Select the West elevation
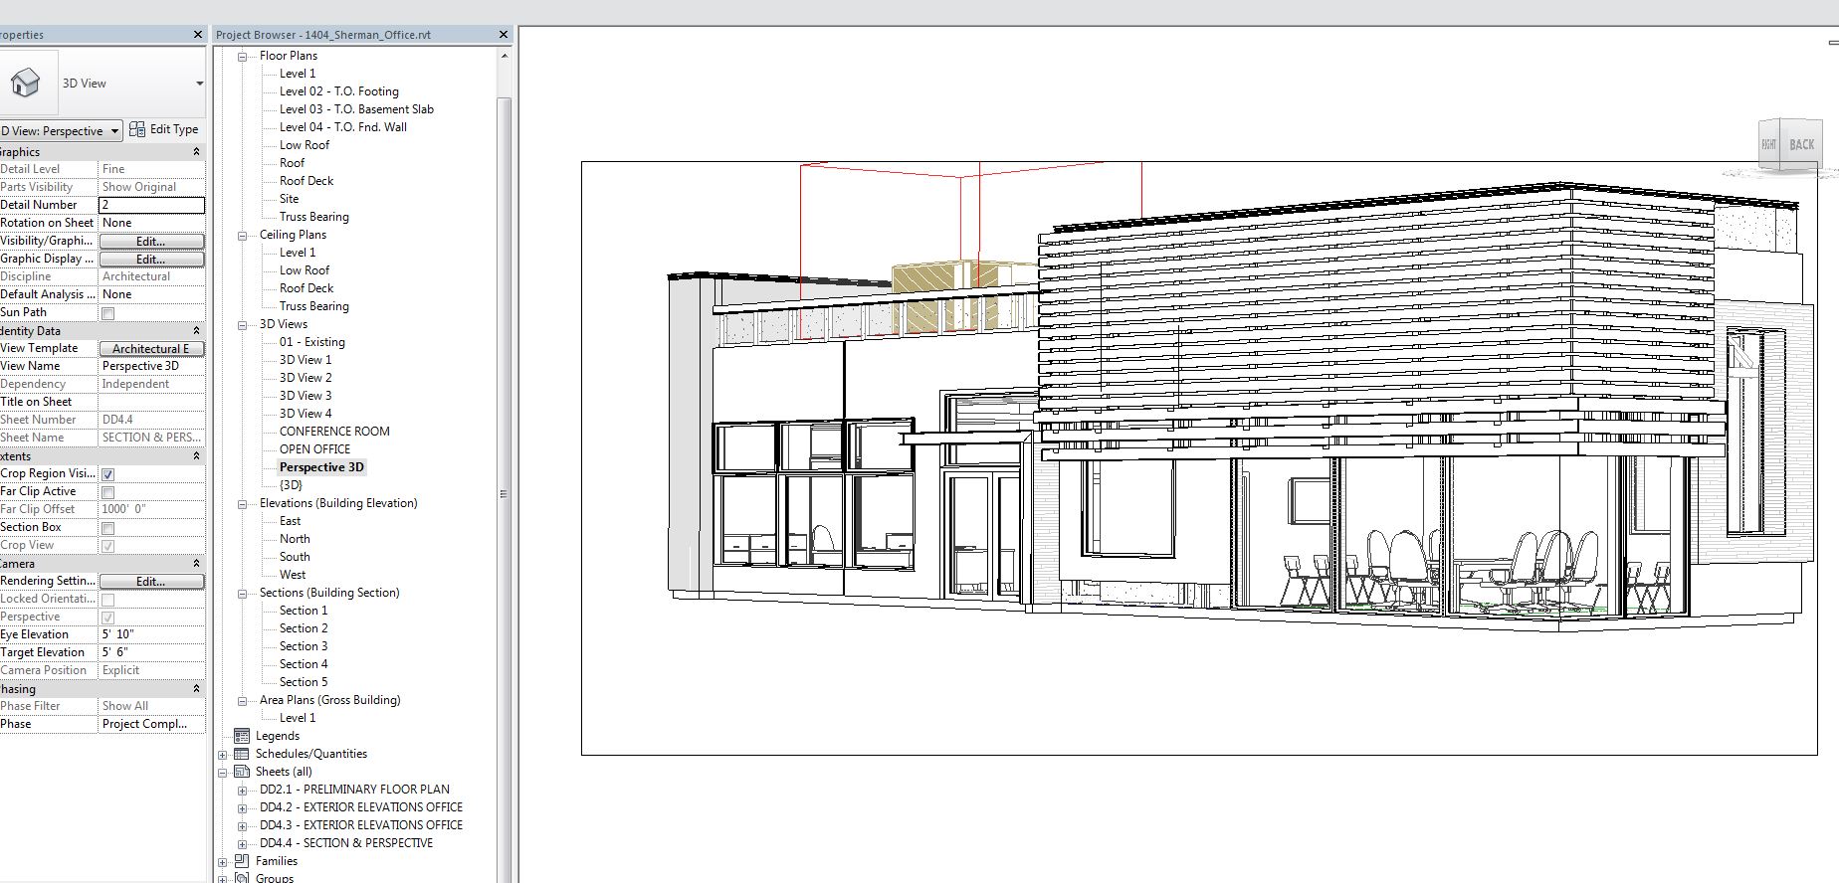1839x883 pixels. (293, 575)
